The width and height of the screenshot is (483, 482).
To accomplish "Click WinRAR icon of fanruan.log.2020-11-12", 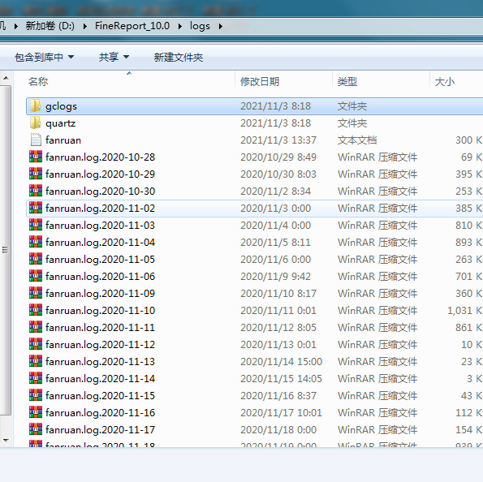I will coord(36,344).
